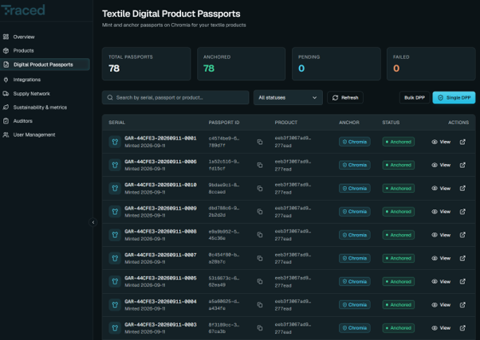The height and width of the screenshot is (340, 480).
Task: Refresh the passports list
Action: coord(345,97)
